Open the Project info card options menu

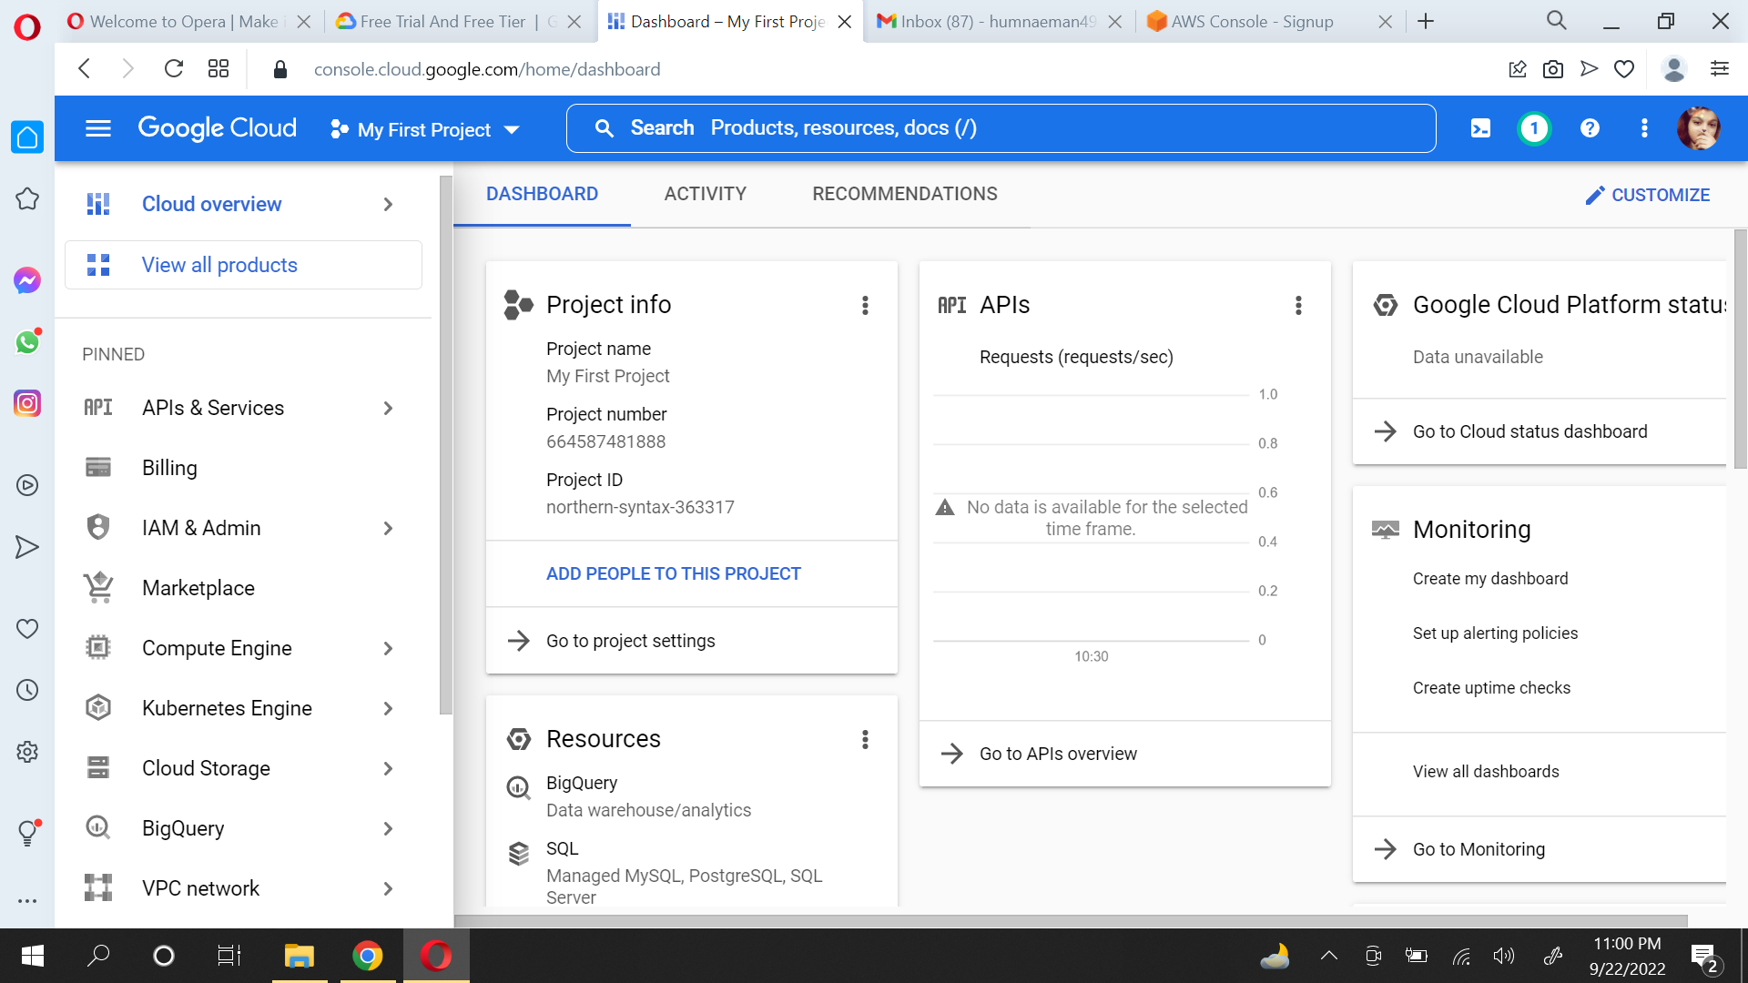click(x=865, y=305)
